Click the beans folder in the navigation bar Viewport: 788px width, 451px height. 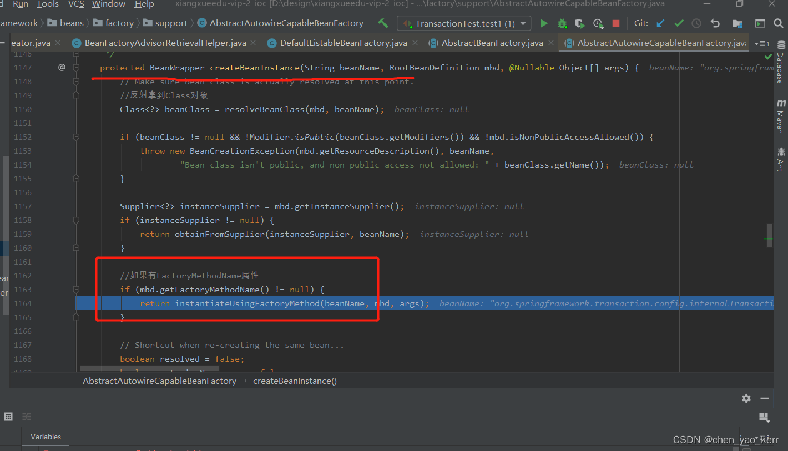click(65, 23)
